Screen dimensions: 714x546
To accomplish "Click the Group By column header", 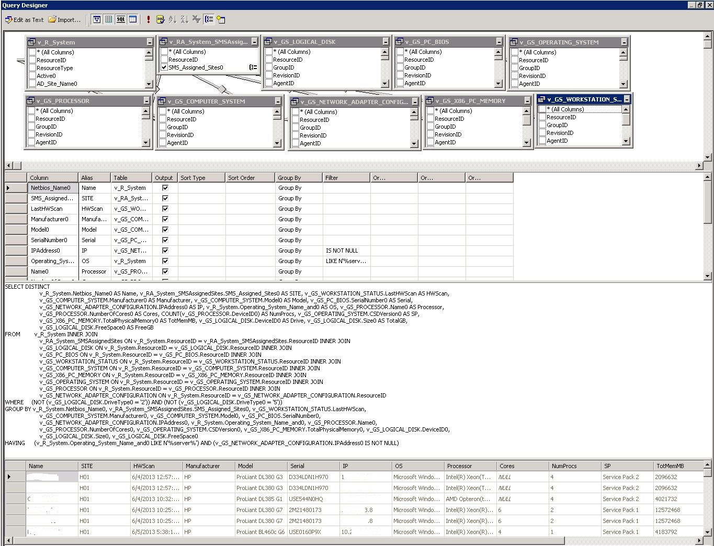I will (299, 178).
